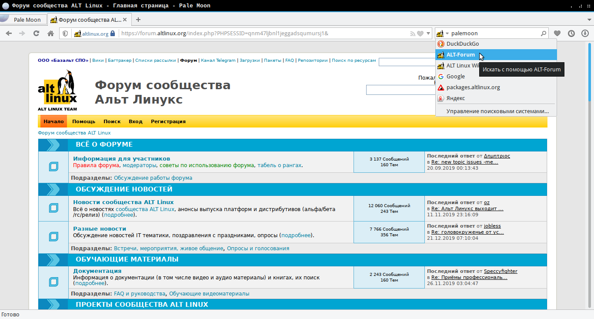Viewport: 594px width, 319px height.
Task: Click the magnifier icon in search bar
Action: (544, 34)
